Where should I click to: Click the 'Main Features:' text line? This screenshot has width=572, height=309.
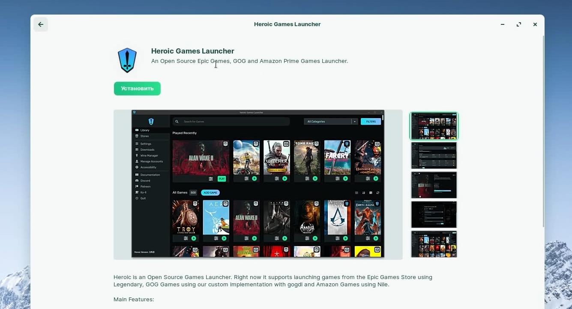tap(134, 300)
